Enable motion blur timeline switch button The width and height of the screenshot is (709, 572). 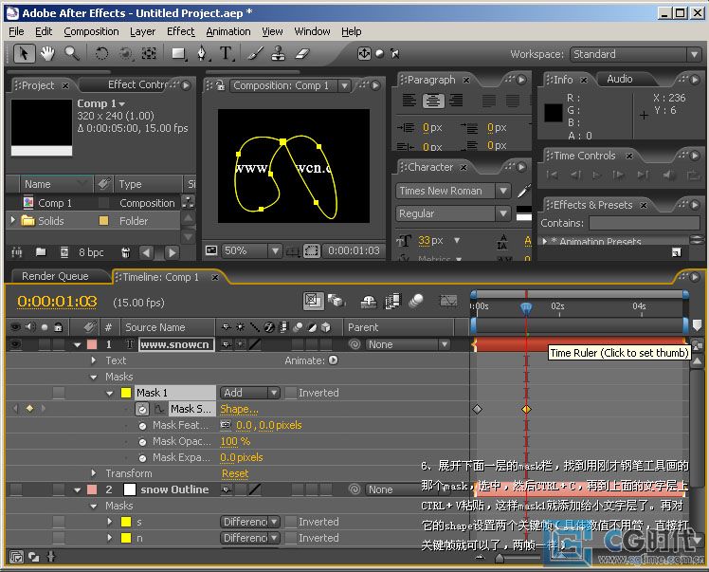[415, 301]
